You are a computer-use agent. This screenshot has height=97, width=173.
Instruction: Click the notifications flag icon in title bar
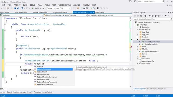click(131, 1)
